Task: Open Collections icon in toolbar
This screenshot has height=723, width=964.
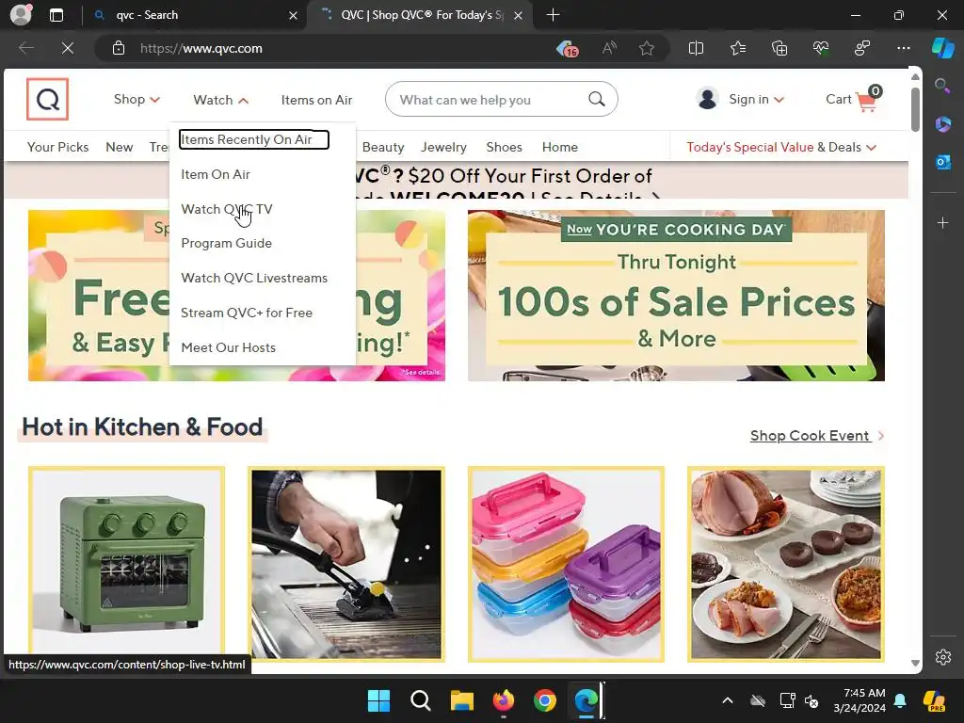Action: click(x=779, y=48)
